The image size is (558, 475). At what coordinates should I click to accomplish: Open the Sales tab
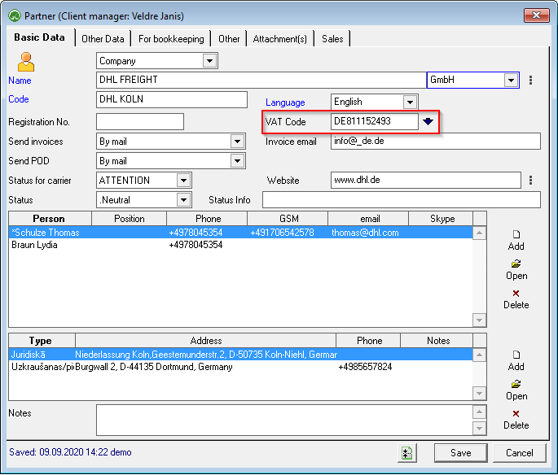pyautogui.click(x=332, y=39)
